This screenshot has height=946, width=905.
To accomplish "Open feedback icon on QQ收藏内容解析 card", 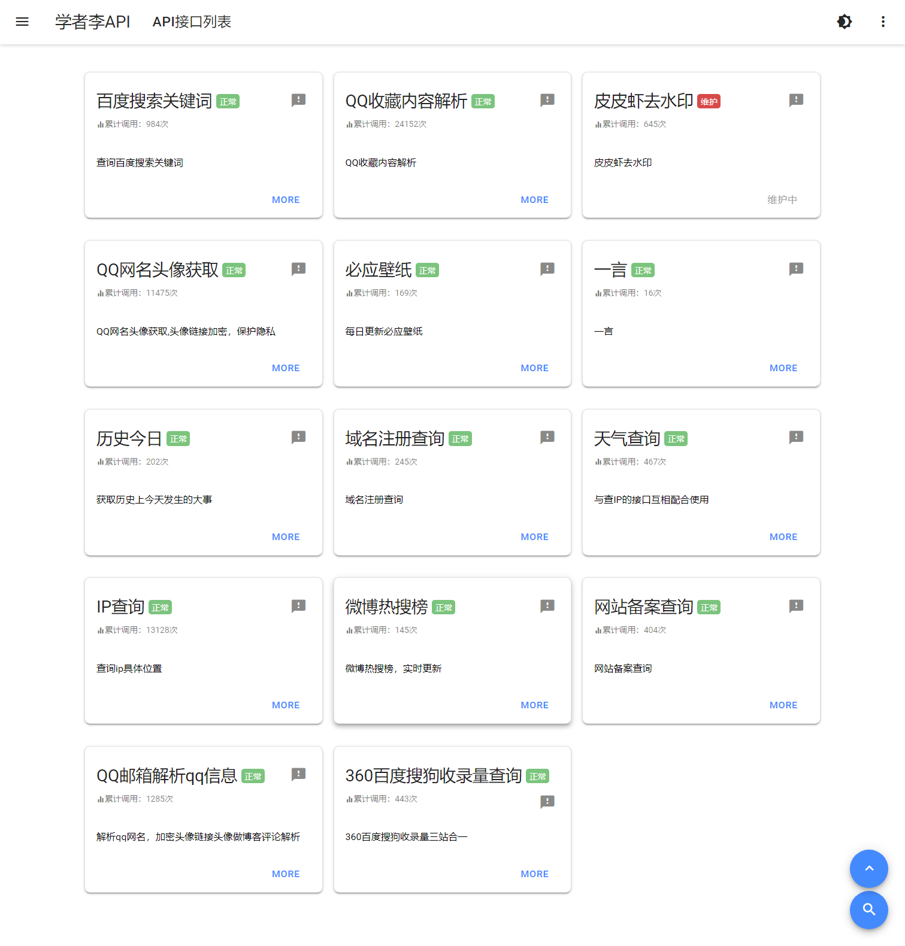I will 547,100.
